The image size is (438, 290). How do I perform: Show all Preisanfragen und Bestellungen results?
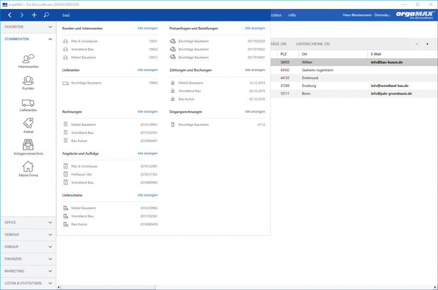255,28
